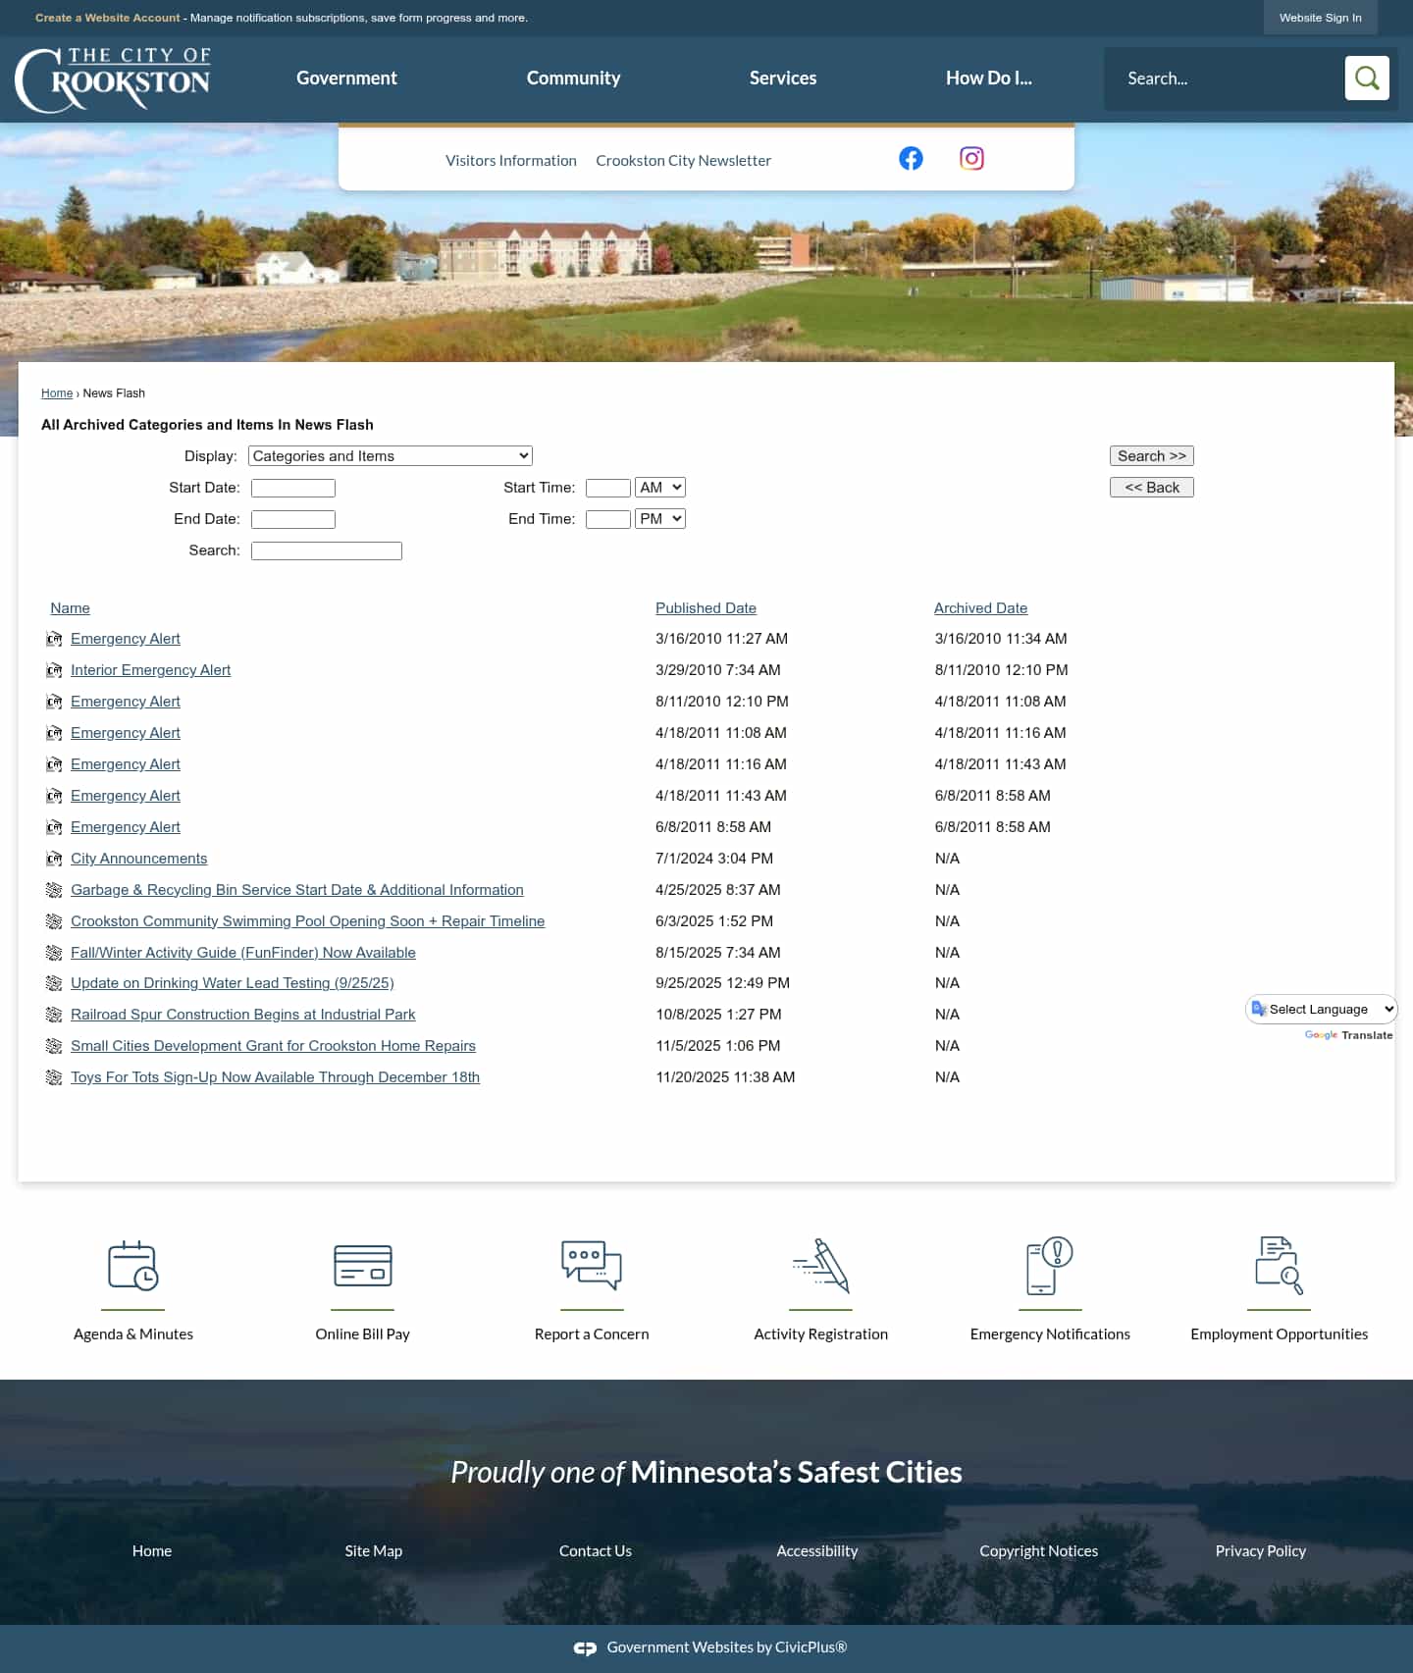Click the End Date input field
The image size is (1413, 1673).
point(293,519)
